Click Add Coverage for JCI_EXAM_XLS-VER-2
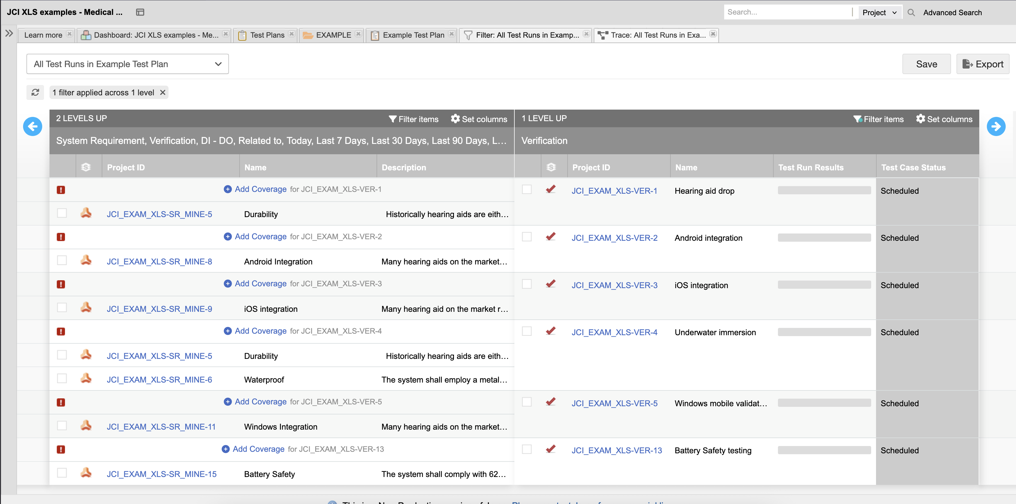This screenshot has height=504, width=1016. [x=260, y=236]
